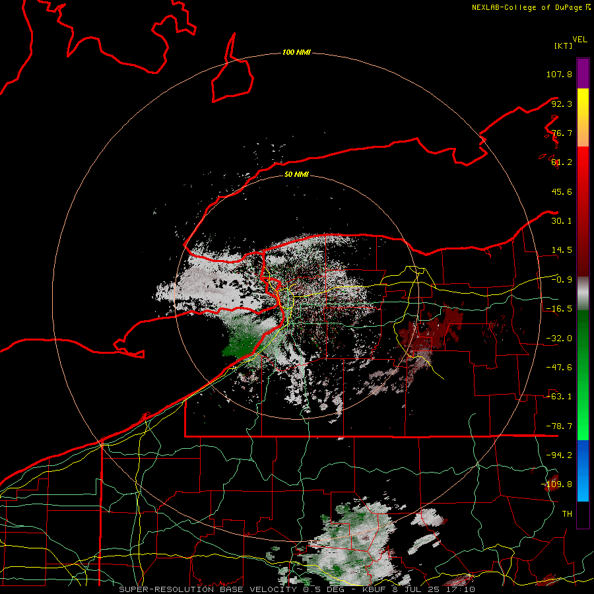The image size is (594, 594).
Task: Click the -32.0 velocity scale value
Action: pos(559,339)
